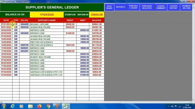Launch Google Chrome from the taskbar
The width and height of the screenshot is (195, 109).
click(x=48, y=106)
